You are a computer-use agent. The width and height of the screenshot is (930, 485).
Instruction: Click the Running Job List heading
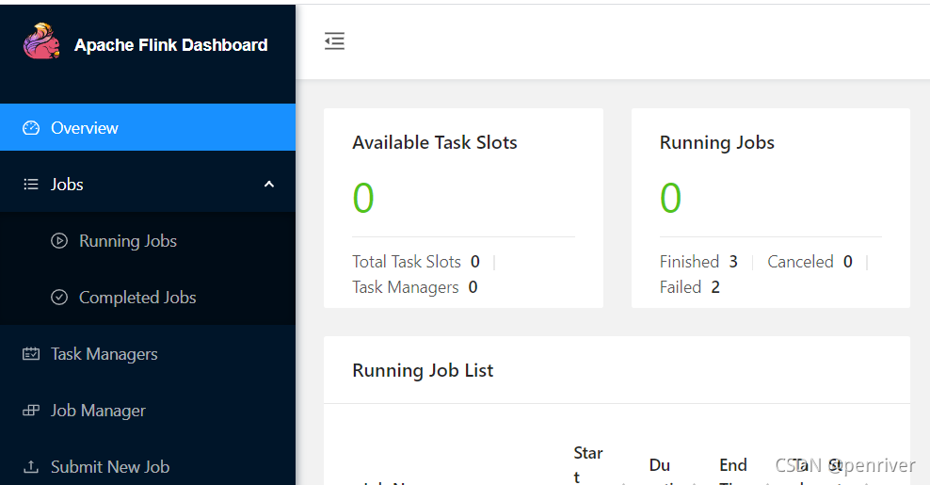(423, 370)
